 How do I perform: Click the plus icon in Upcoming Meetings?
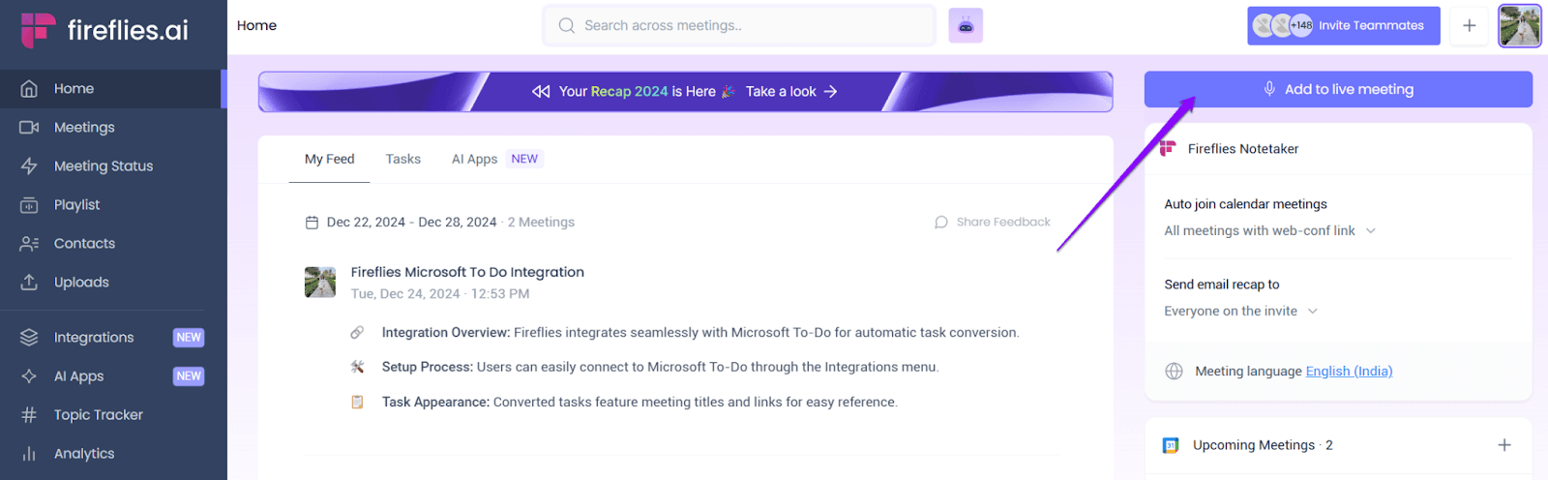click(1504, 445)
